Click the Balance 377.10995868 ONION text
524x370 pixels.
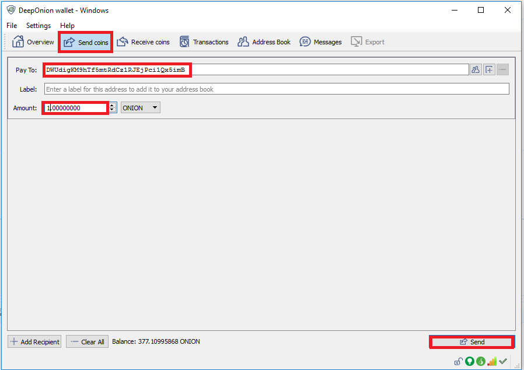[x=156, y=341]
